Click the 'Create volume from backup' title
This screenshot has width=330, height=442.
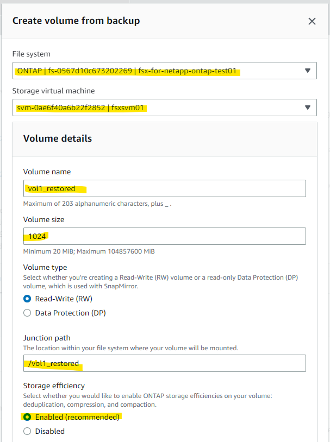pos(76,21)
